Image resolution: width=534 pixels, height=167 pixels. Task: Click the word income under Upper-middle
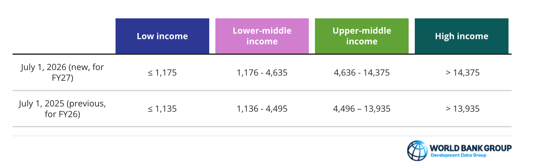pyautogui.click(x=362, y=42)
